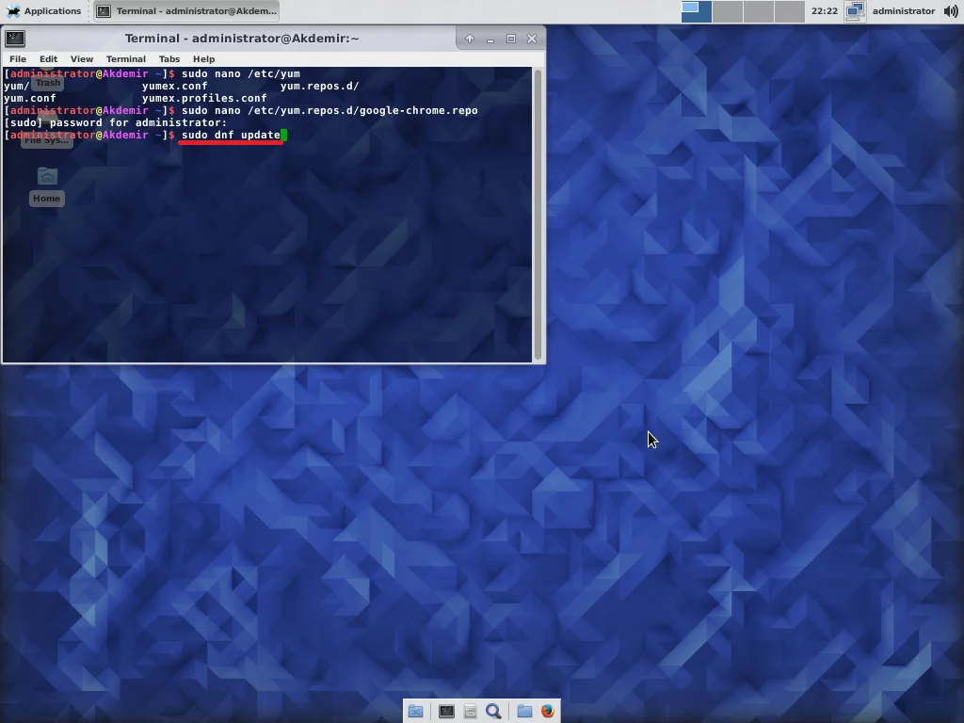Open the Home folder desktop icon
This screenshot has height=723, width=964.
pos(47,186)
